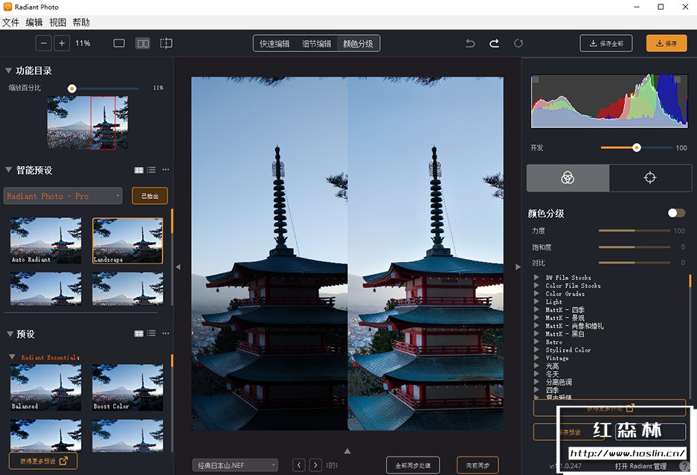Select the crosshair target tool

click(650, 178)
